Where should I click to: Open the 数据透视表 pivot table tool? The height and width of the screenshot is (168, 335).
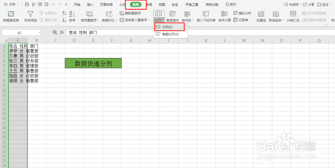pyautogui.click(x=11, y=16)
